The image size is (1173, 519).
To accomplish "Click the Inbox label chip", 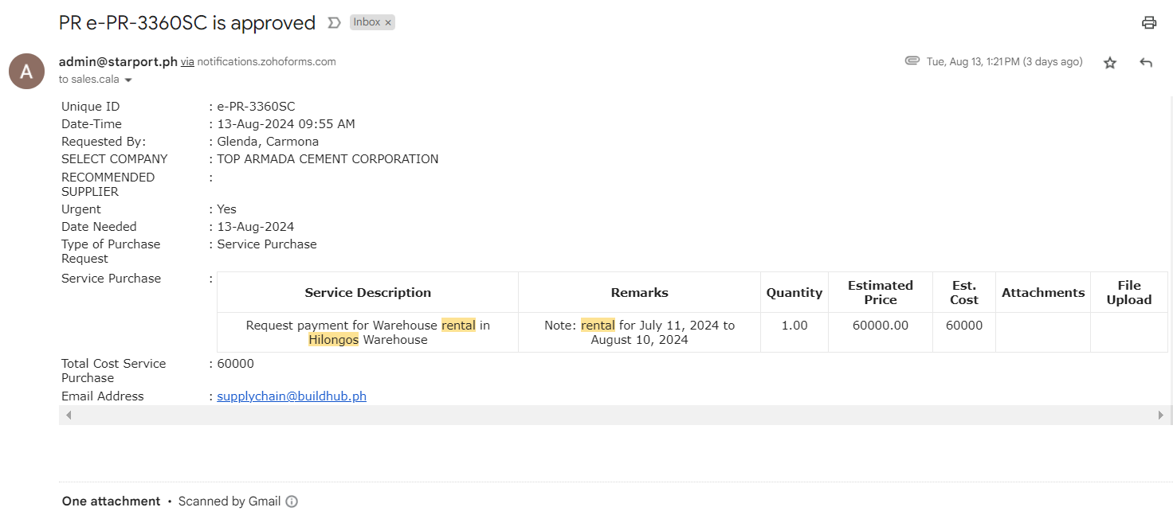I will pyautogui.click(x=367, y=22).
